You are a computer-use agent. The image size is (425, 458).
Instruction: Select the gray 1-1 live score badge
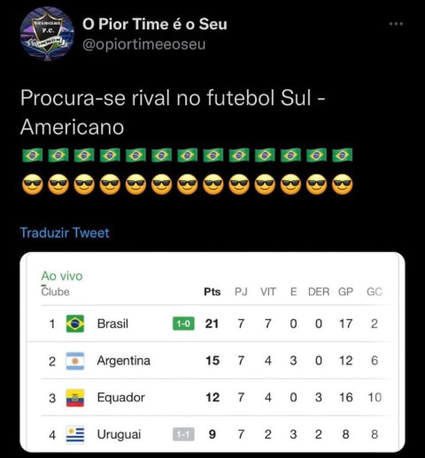183,435
